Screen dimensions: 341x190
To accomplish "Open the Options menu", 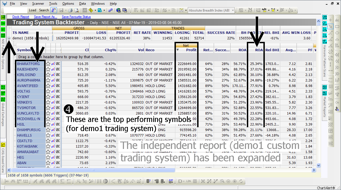I will pyautogui.click(x=68, y=4).
